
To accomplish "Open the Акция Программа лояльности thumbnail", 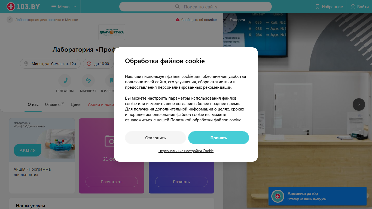I will [x=42, y=140].
